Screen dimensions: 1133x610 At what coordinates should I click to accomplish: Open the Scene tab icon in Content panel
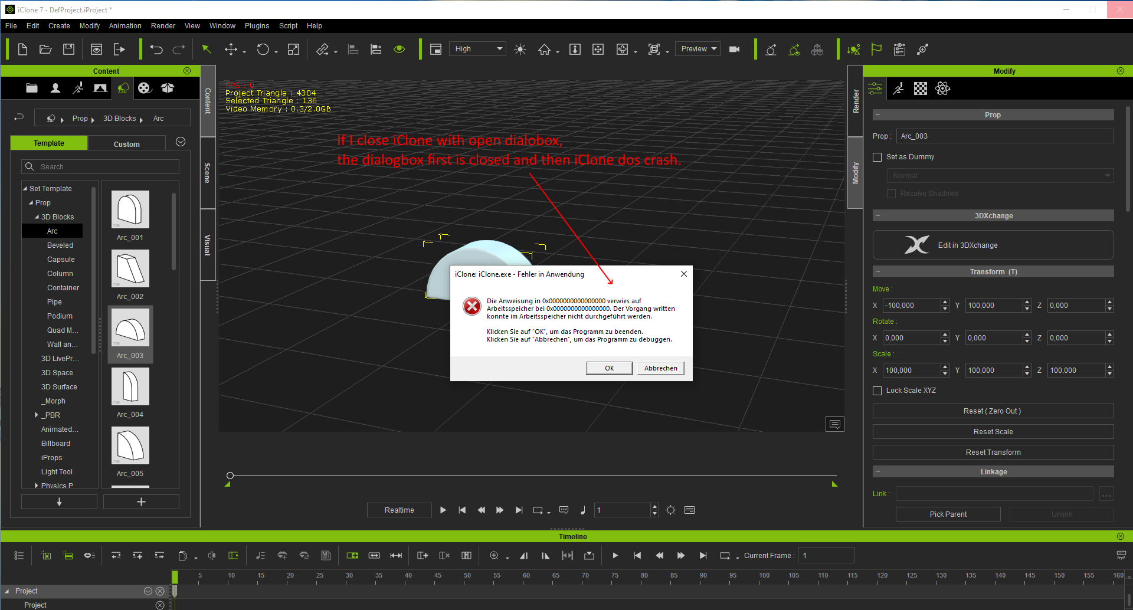100,88
